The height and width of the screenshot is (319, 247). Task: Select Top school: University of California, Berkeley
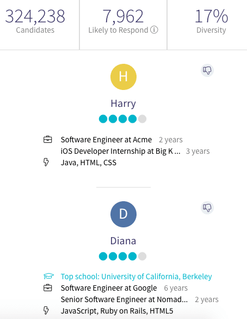coord(136,276)
